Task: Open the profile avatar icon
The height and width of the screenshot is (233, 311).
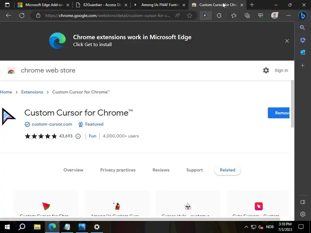Action: pyautogui.click(x=275, y=15)
